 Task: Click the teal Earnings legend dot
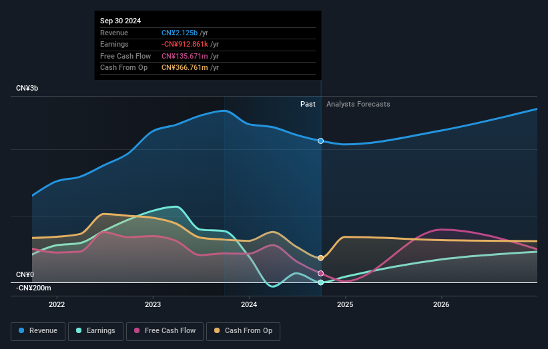[79, 330]
